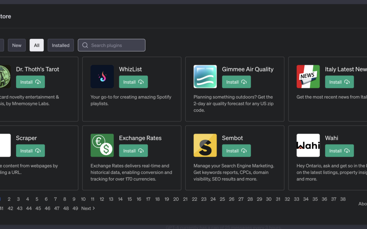Select the All filter tab

coord(36,45)
